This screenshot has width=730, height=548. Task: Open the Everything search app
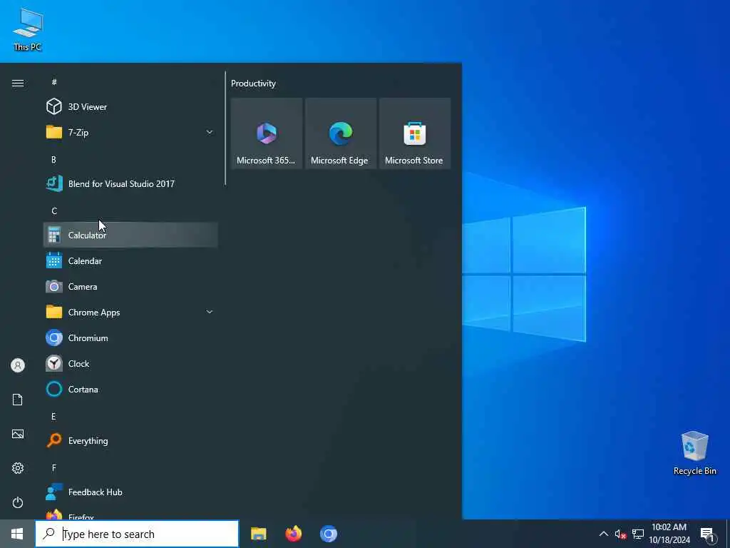click(x=130, y=440)
